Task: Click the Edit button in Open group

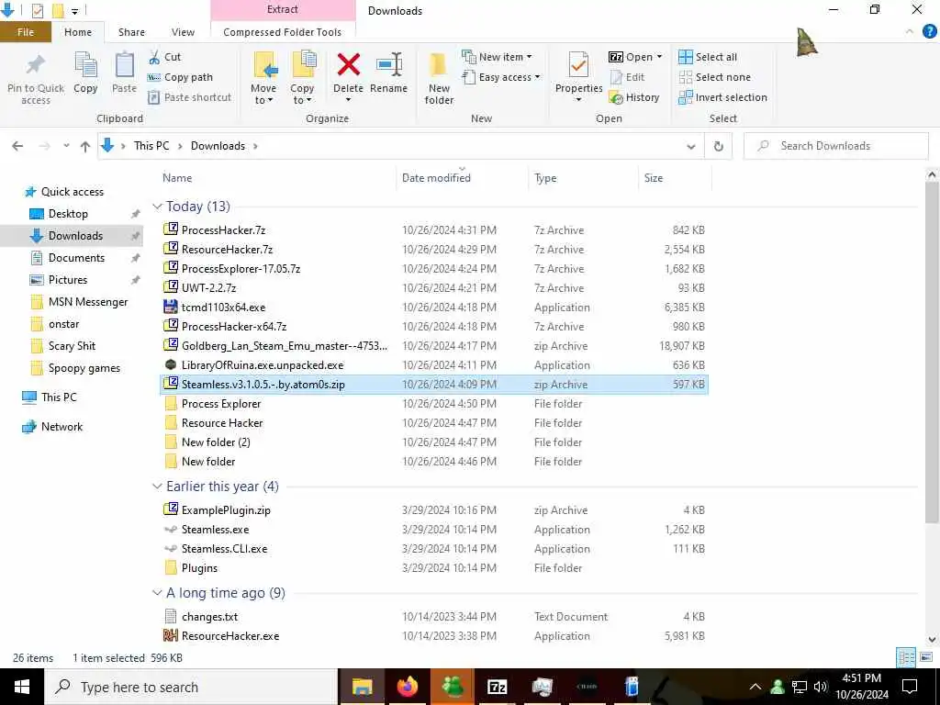Action: click(627, 77)
